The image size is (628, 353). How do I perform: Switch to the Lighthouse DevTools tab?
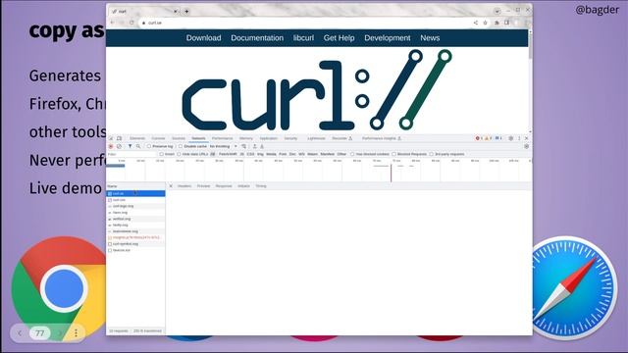[316, 138]
